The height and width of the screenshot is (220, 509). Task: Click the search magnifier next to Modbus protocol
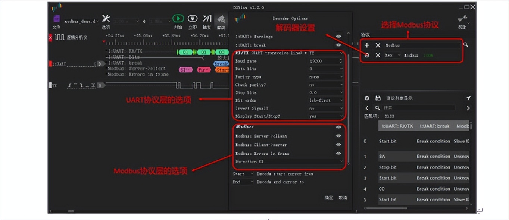(466, 44)
